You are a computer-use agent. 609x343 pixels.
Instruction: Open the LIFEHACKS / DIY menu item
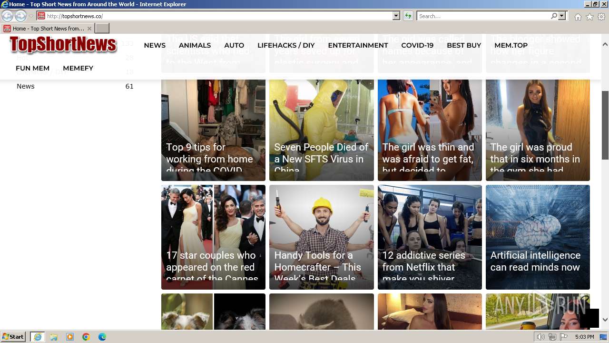point(286,45)
